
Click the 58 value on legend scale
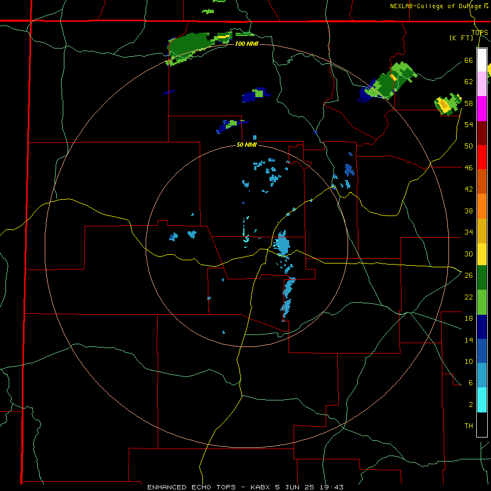point(469,103)
